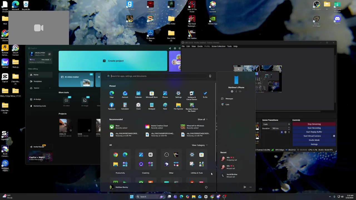Screen dimensions: 356x200
Task: Open Calendar pinned app
Action: (138, 94)
